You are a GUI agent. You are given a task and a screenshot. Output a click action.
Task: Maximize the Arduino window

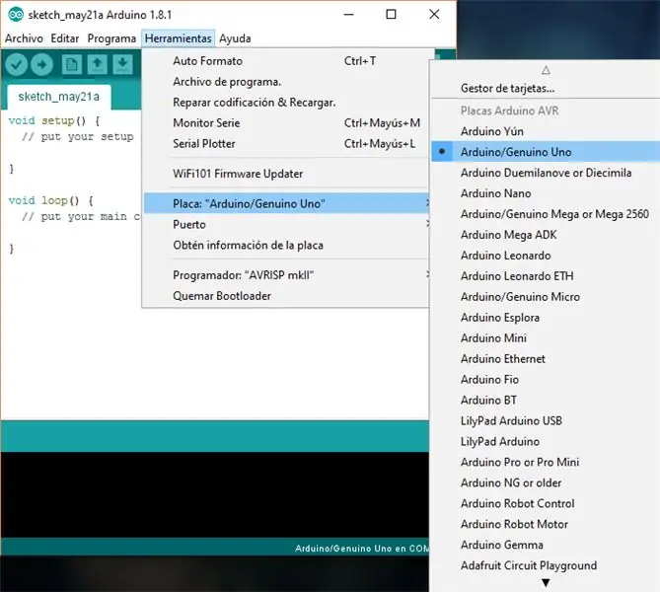point(391,15)
